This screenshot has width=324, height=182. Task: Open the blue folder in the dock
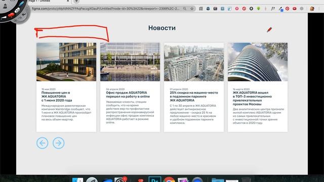click(x=218, y=180)
